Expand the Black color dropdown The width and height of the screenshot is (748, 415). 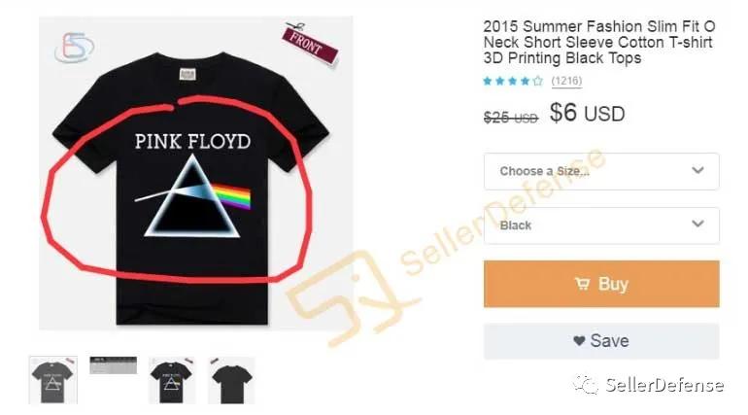click(x=601, y=225)
